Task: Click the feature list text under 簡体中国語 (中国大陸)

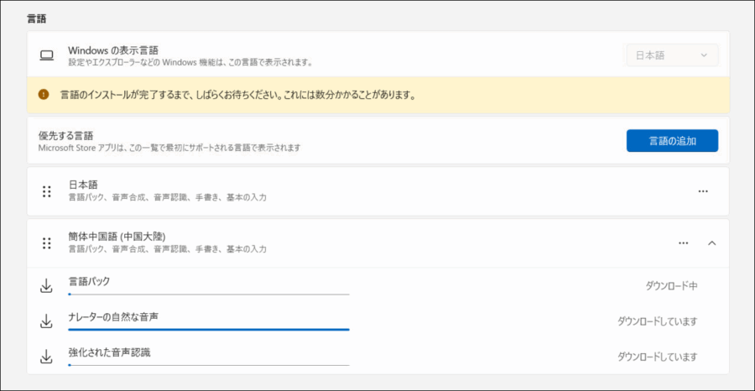Action: 167,249
